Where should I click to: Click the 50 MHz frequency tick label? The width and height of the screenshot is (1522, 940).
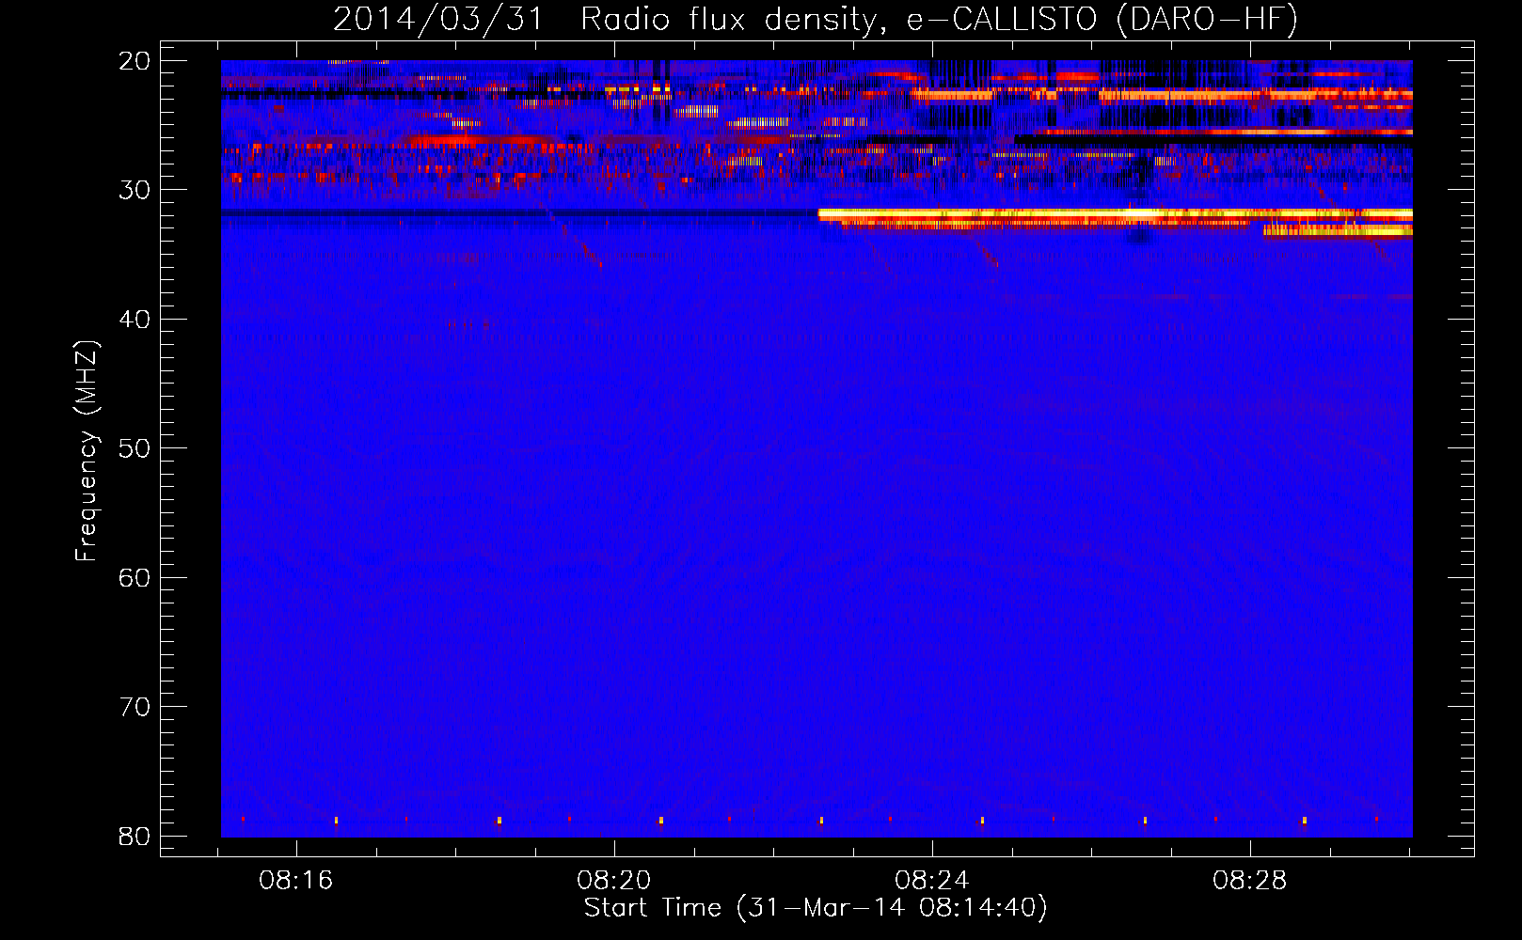tap(135, 448)
